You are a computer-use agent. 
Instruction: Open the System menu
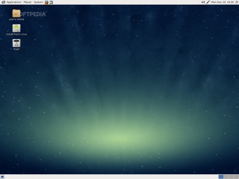click(38, 2)
